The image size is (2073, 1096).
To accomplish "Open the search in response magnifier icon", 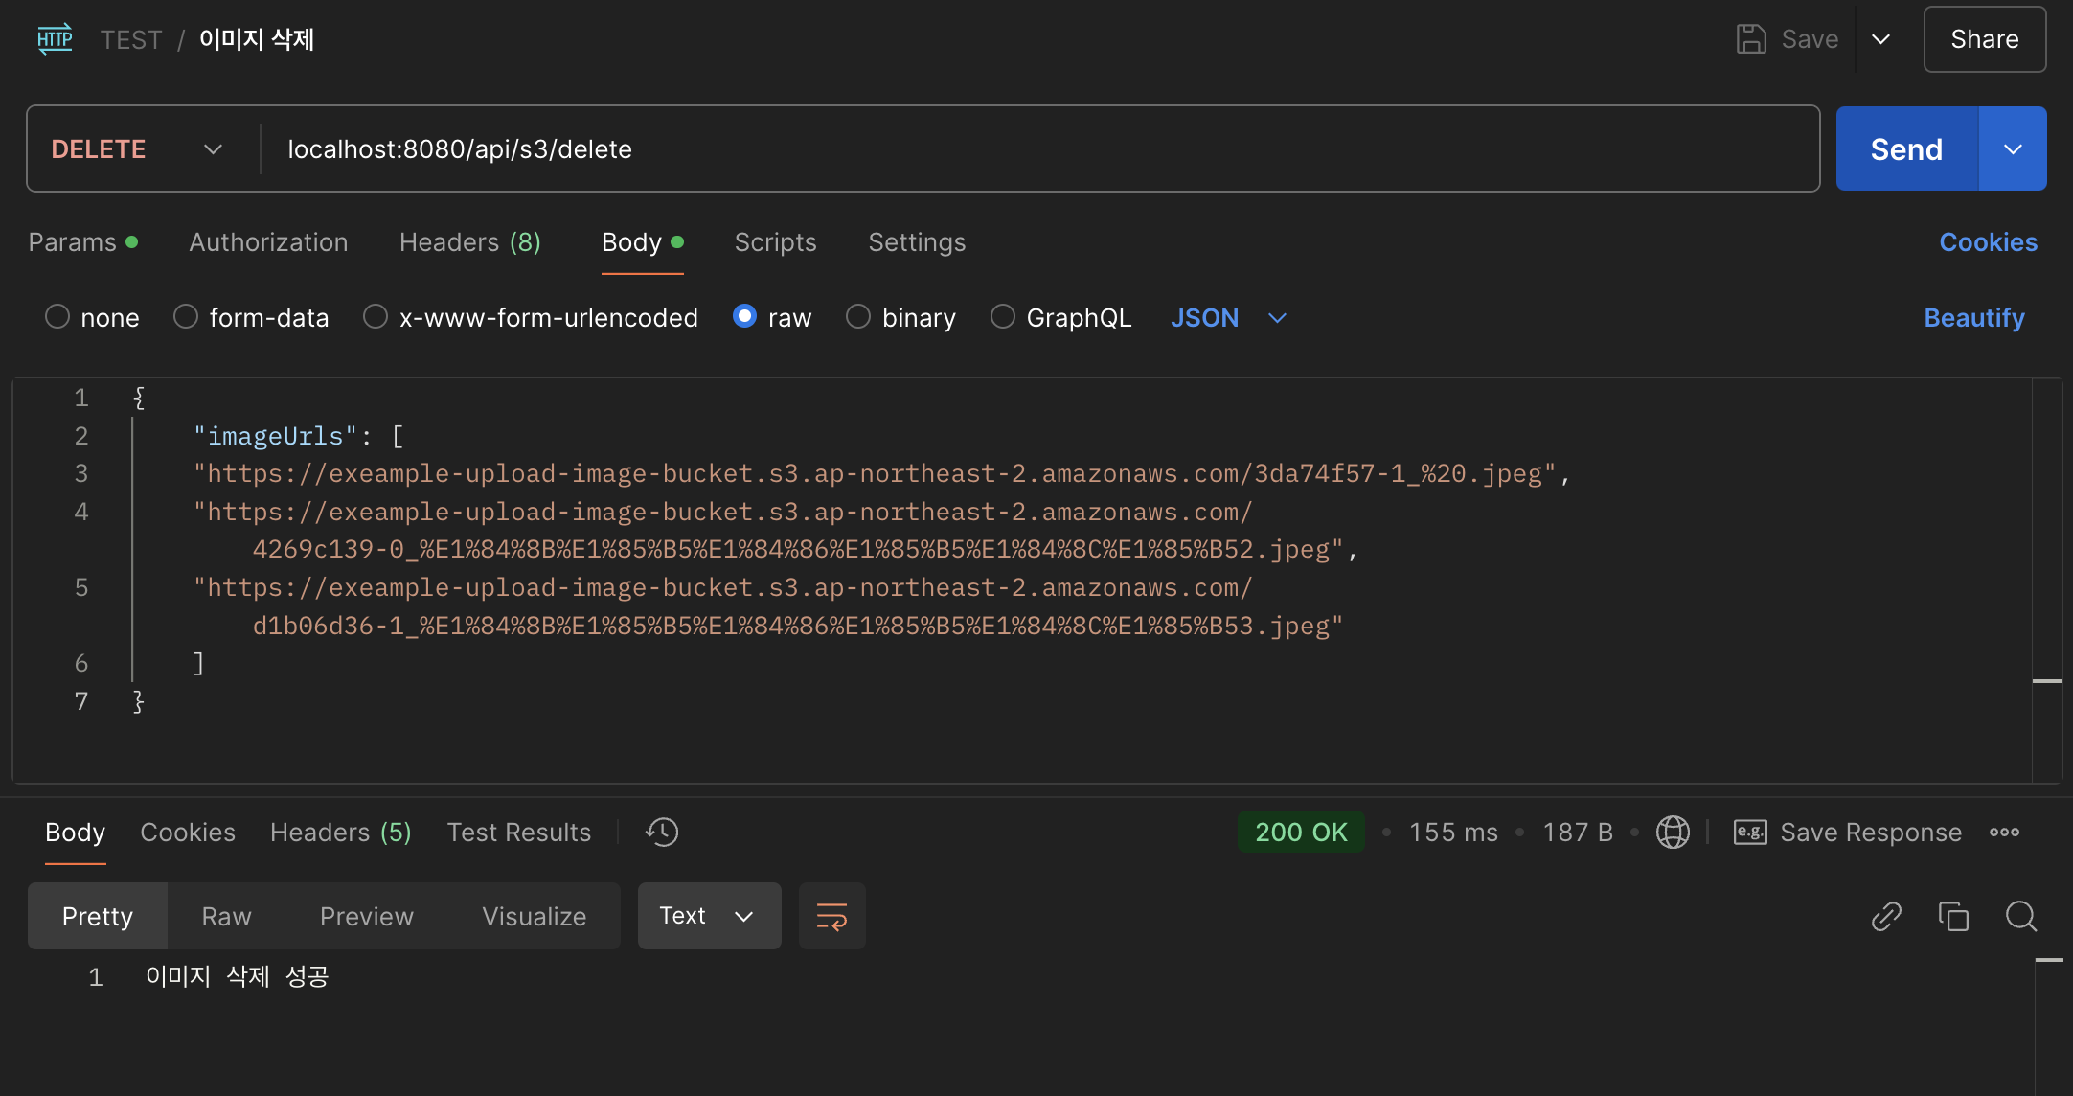I will point(2020,916).
